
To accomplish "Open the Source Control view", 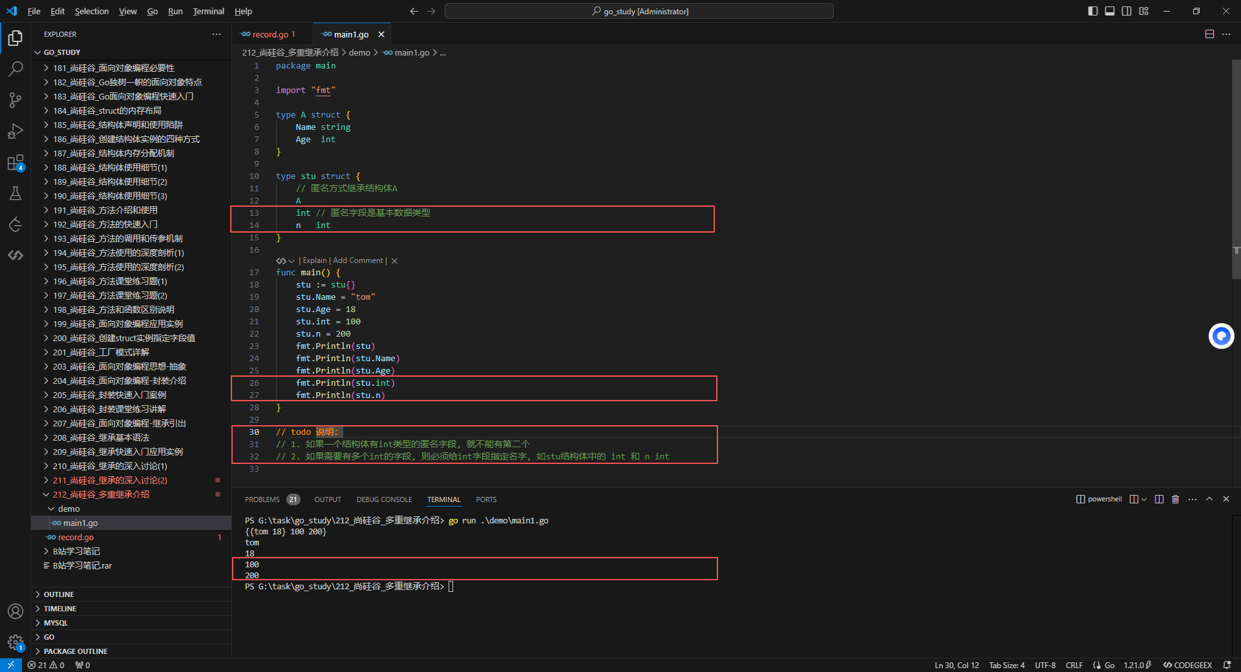I will click(x=16, y=100).
